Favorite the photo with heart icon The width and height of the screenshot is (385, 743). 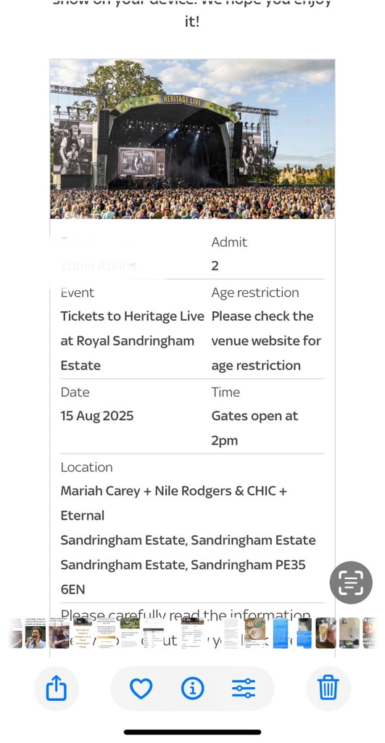[x=141, y=688]
